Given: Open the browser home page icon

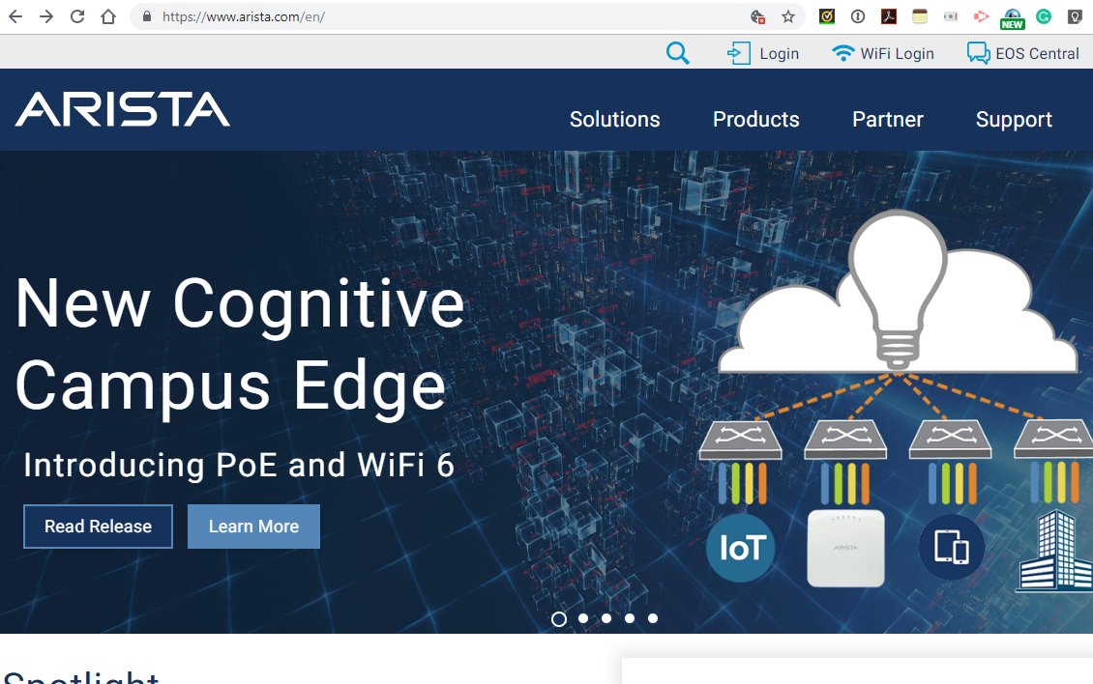Looking at the screenshot, I should point(108,16).
